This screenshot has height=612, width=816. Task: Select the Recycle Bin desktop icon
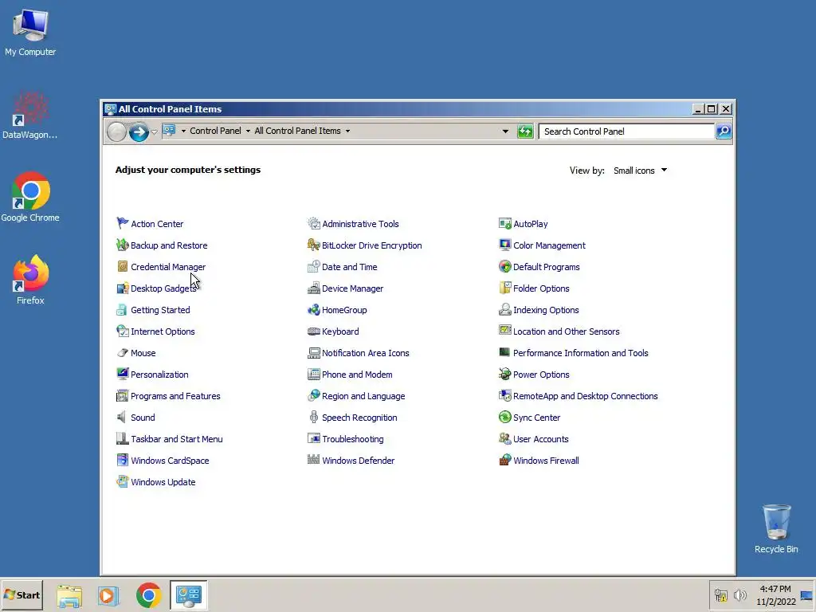776,529
